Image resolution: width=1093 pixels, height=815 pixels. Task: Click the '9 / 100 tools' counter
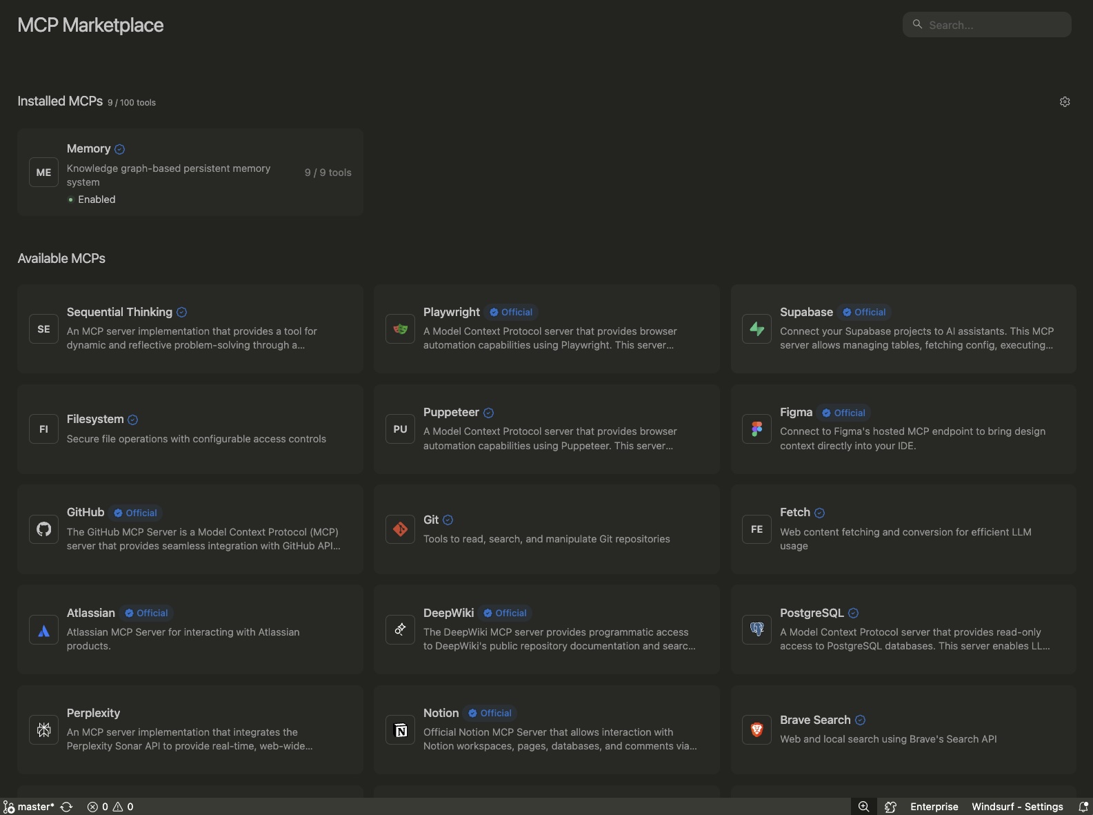[x=132, y=102]
